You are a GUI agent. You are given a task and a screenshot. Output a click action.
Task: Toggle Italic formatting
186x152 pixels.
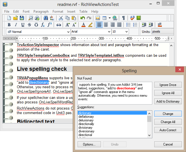pos(16,25)
